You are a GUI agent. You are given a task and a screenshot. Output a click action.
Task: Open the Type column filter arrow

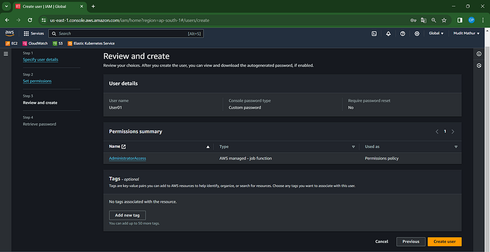click(353, 147)
